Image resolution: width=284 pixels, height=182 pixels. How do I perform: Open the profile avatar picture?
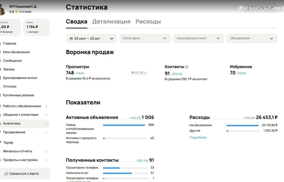coord(2,9)
